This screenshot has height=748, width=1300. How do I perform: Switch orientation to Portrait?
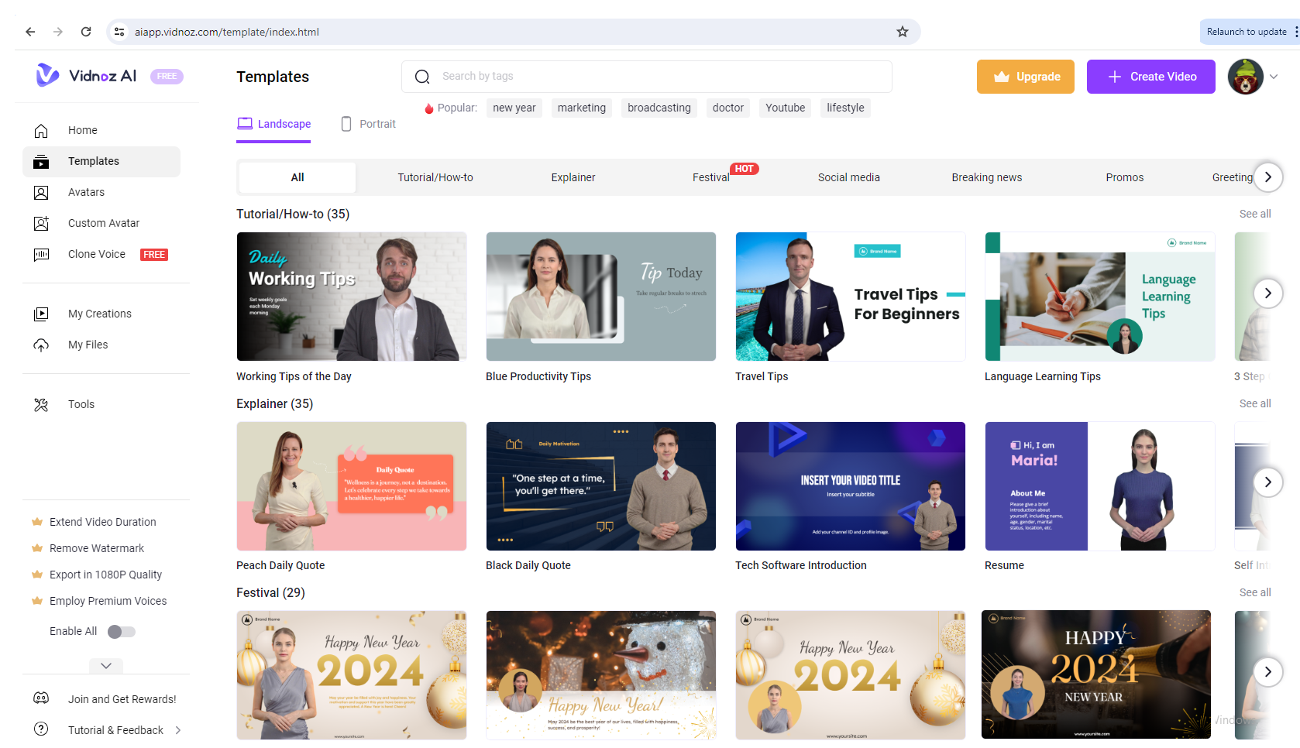pos(368,123)
